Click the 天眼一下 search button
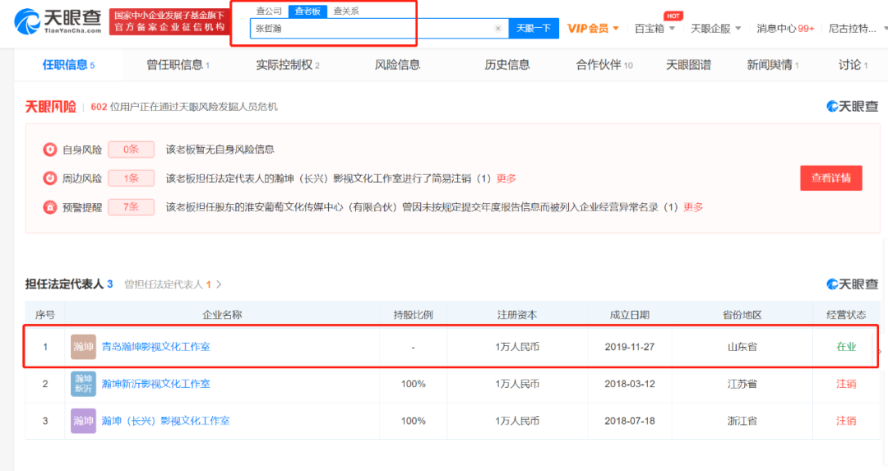Screen dimensions: 888x471 pos(534,28)
